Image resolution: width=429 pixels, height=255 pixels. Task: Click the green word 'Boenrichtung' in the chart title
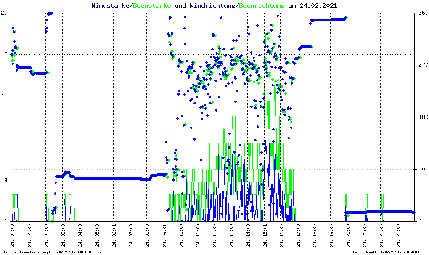coord(262,5)
